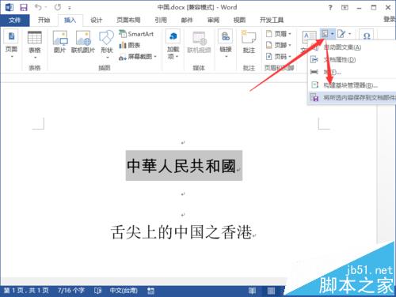Insert a picture with 图片 icon
Image resolution: width=396 pixels, height=297 pixels.
[60, 42]
